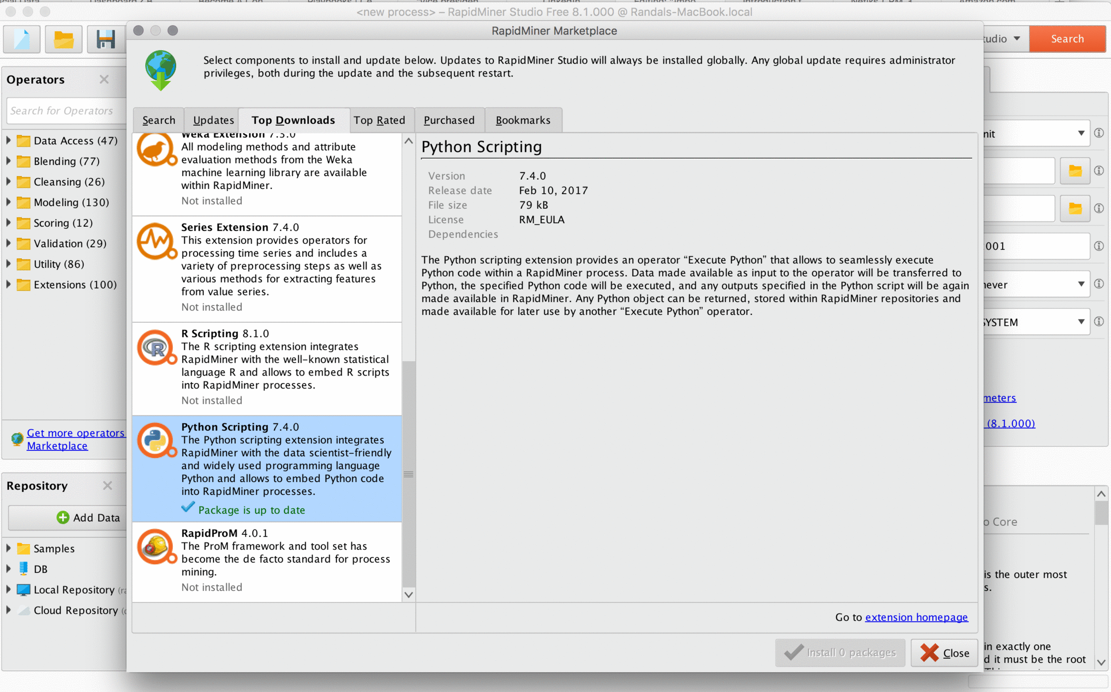Expand the Modeling operators group
This screenshot has height=692, width=1111.
[8, 202]
